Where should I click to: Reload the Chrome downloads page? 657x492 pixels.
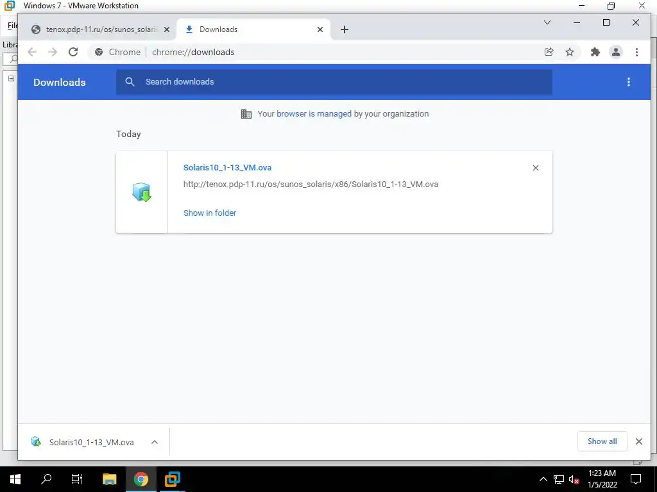pos(73,52)
